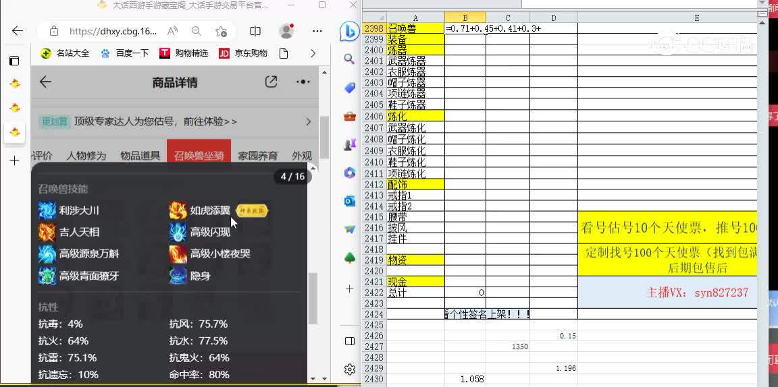Open 京东购物 bookmark
The height and width of the screenshot is (387, 778).
click(243, 53)
